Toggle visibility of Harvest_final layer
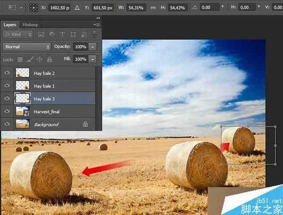 (8, 111)
